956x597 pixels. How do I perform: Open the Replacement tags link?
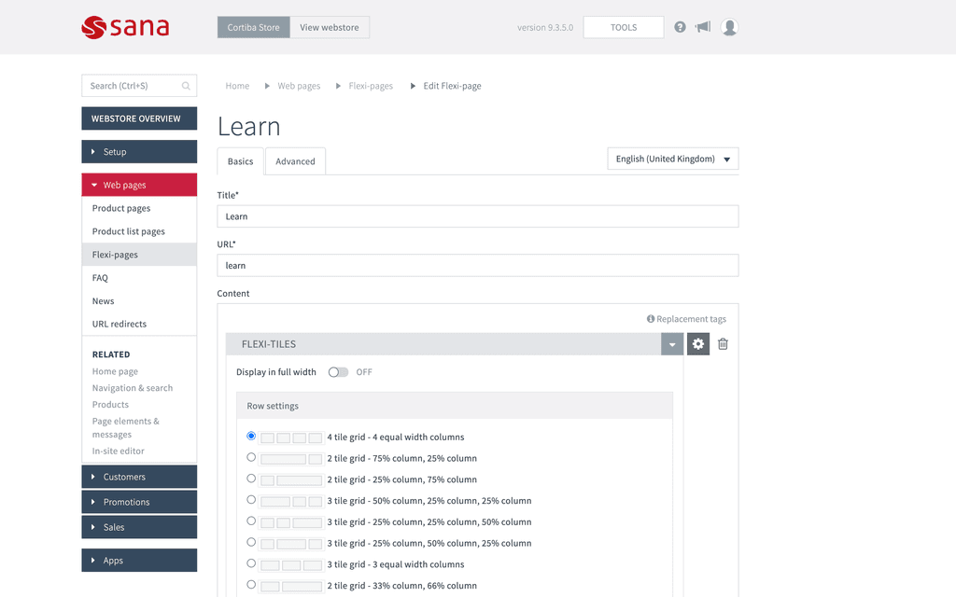pyautogui.click(x=692, y=319)
